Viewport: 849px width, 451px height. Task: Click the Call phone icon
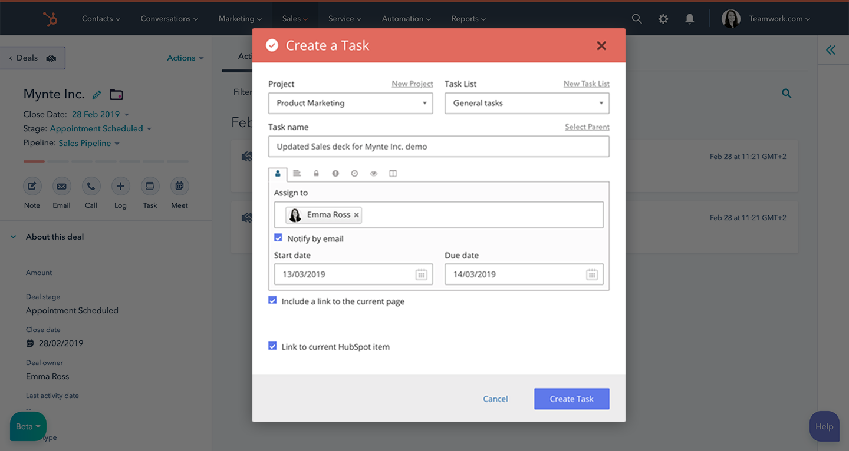[x=91, y=187]
